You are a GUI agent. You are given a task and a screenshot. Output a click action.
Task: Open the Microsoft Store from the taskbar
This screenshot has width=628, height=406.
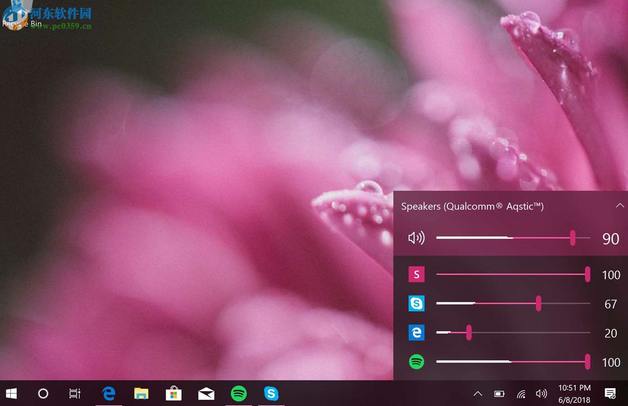173,393
